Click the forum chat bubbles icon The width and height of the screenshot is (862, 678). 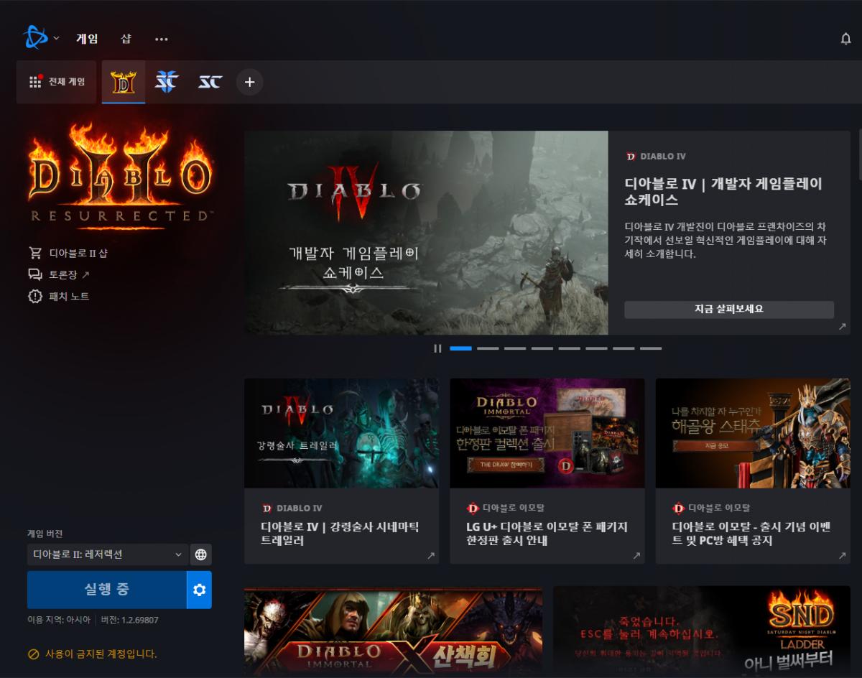pos(35,274)
